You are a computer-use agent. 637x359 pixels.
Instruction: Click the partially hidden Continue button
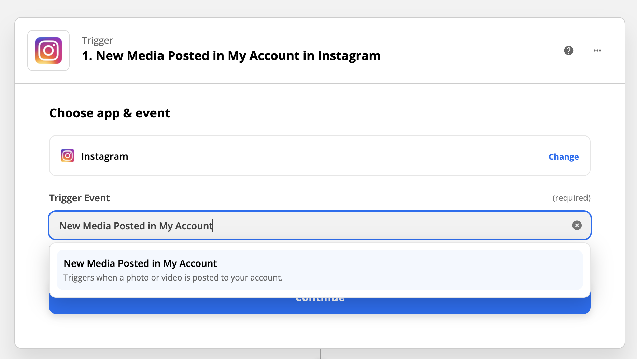click(x=320, y=305)
